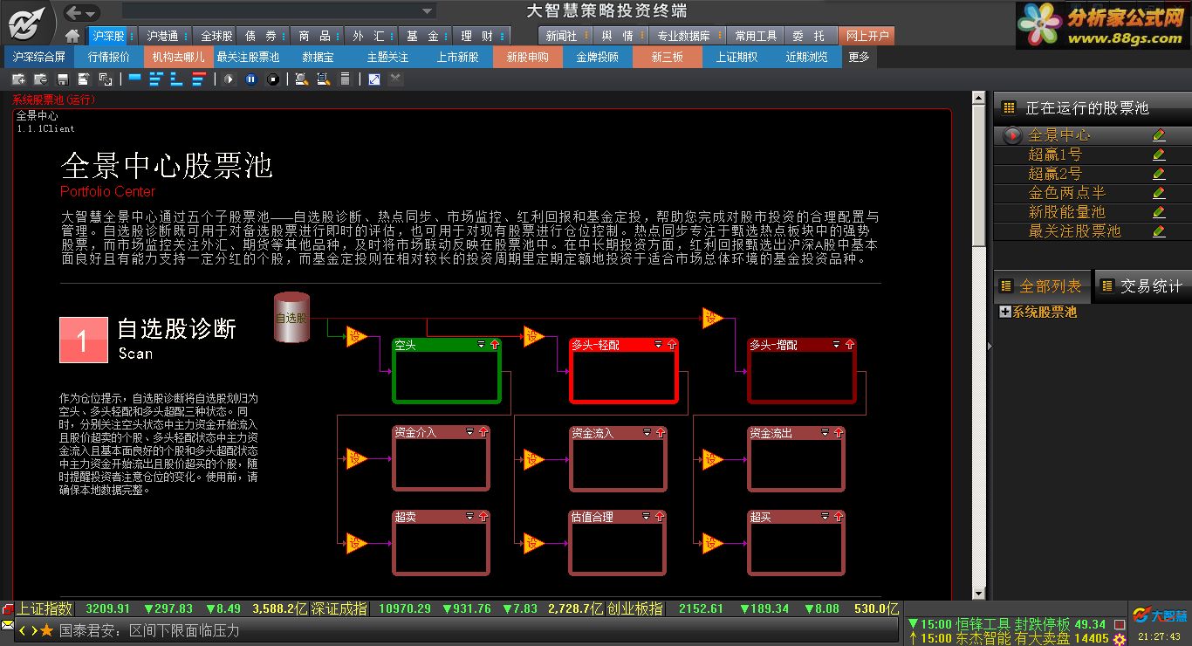Open the 全球股 main tab

coord(216,36)
